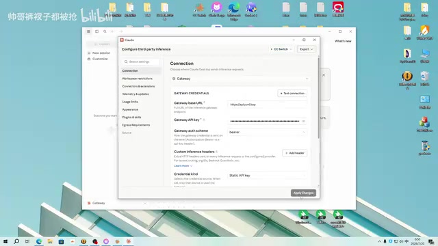The height and width of the screenshot is (246, 438).
Task: Click the pink cat app icon on taskbar
Action: coord(106,241)
